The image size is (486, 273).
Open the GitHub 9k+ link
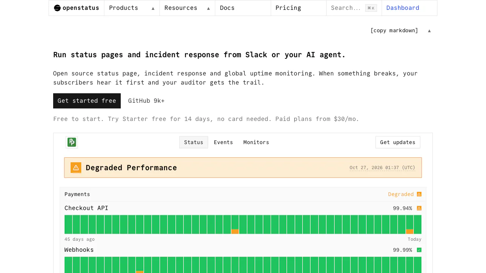pos(146,101)
